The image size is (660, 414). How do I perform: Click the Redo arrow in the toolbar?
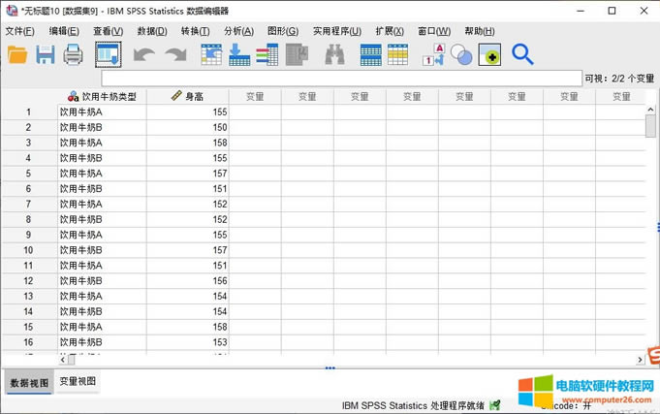175,55
